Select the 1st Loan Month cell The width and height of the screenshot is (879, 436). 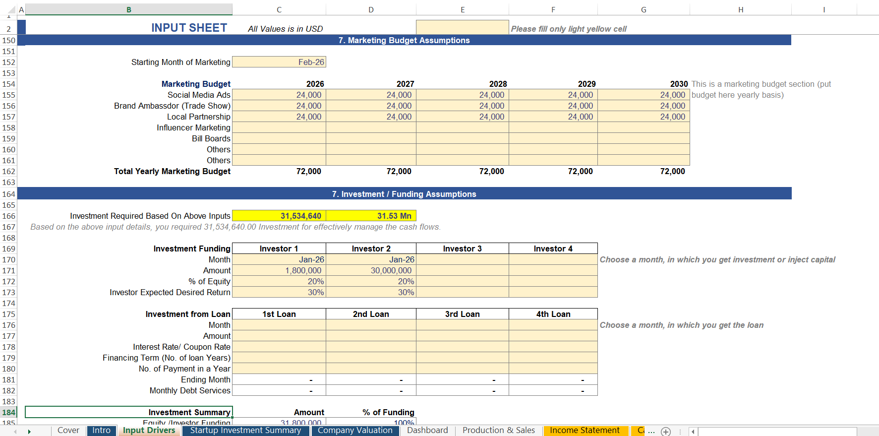tap(279, 325)
